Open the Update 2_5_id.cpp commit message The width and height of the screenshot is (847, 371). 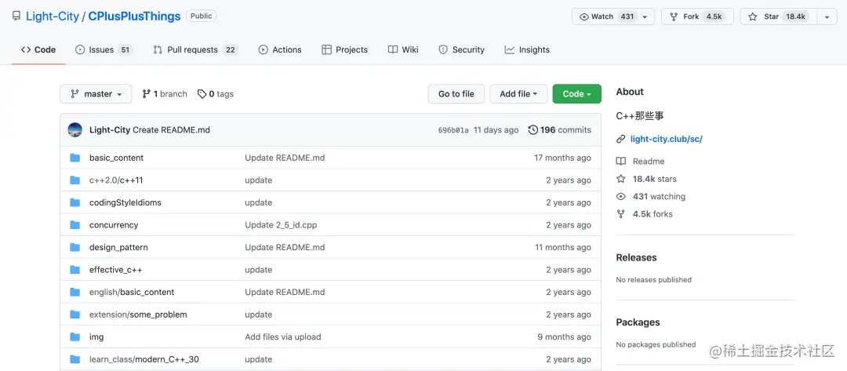click(281, 224)
